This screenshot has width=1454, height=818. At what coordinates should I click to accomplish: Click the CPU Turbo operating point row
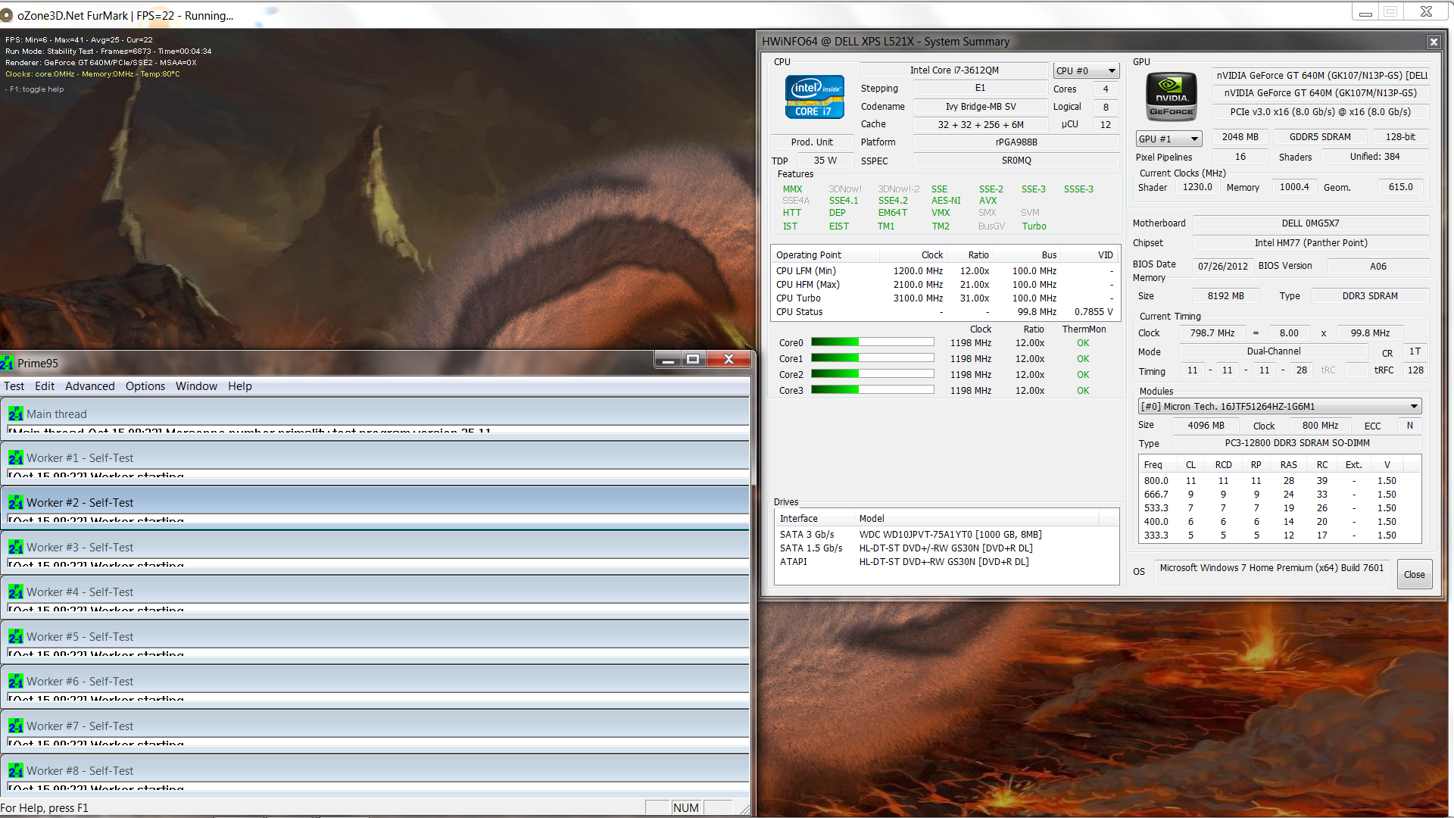tap(944, 298)
